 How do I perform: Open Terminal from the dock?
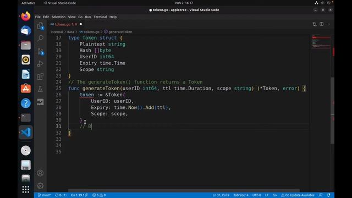click(x=26, y=117)
